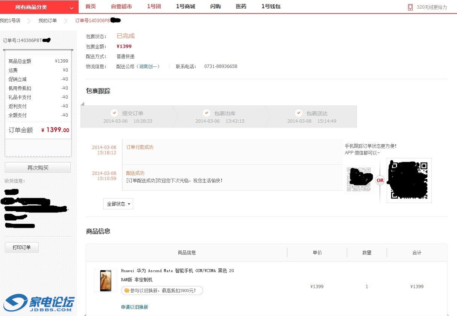Click the ¥1399 value beside 包裹金额
The height and width of the screenshot is (316, 457).
(x=124, y=47)
